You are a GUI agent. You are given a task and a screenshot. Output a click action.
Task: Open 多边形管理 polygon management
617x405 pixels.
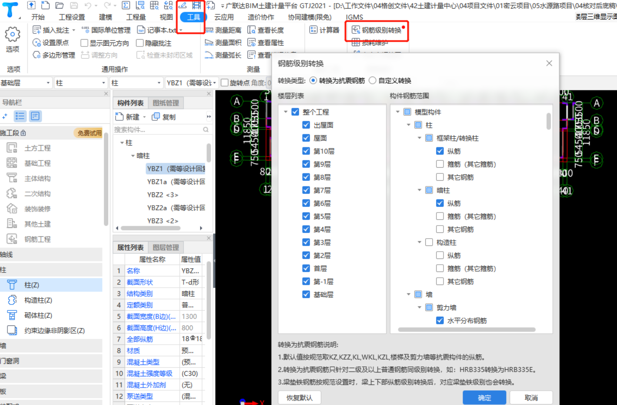(x=54, y=55)
